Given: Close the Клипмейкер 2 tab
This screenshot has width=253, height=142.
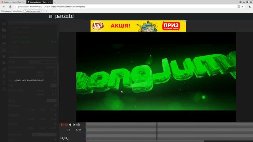Looking at the screenshot, I should pos(51,2).
